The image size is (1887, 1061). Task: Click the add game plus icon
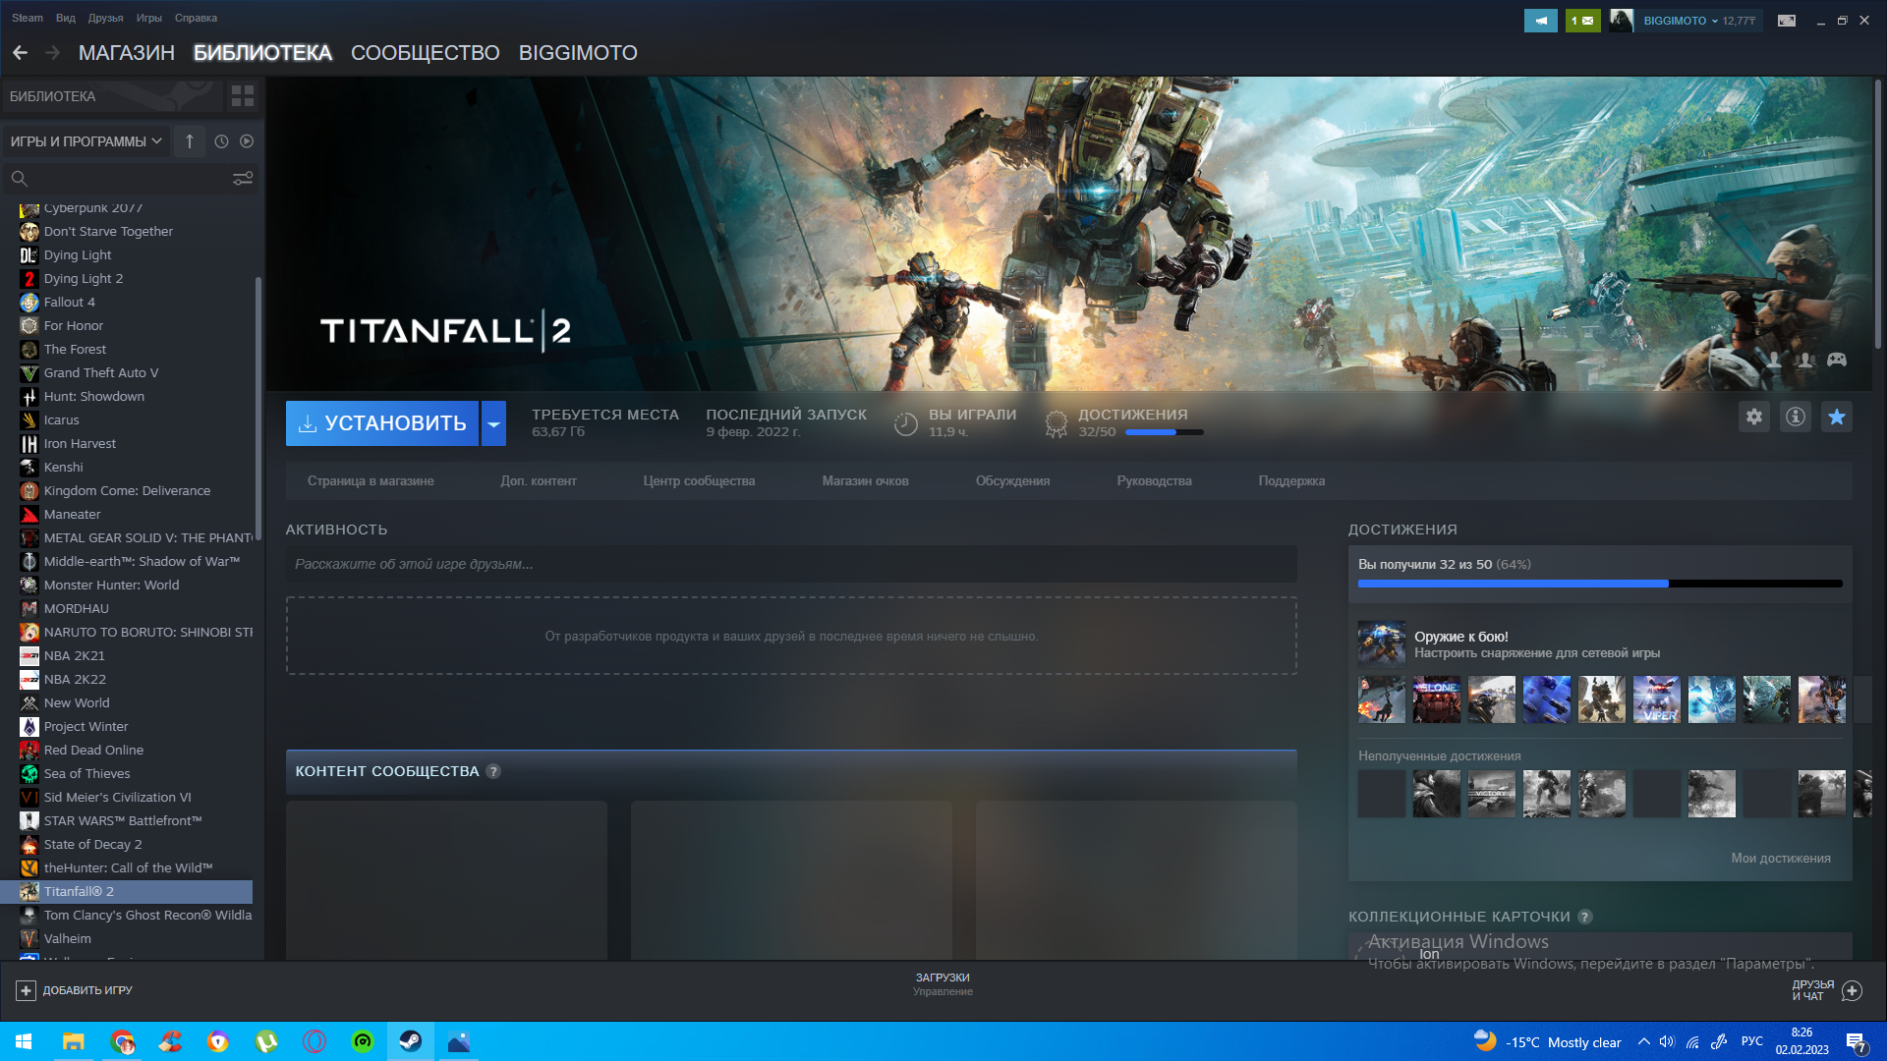point(27,990)
